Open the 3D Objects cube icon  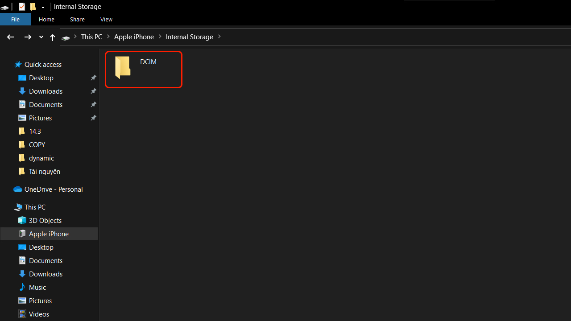(x=22, y=221)
